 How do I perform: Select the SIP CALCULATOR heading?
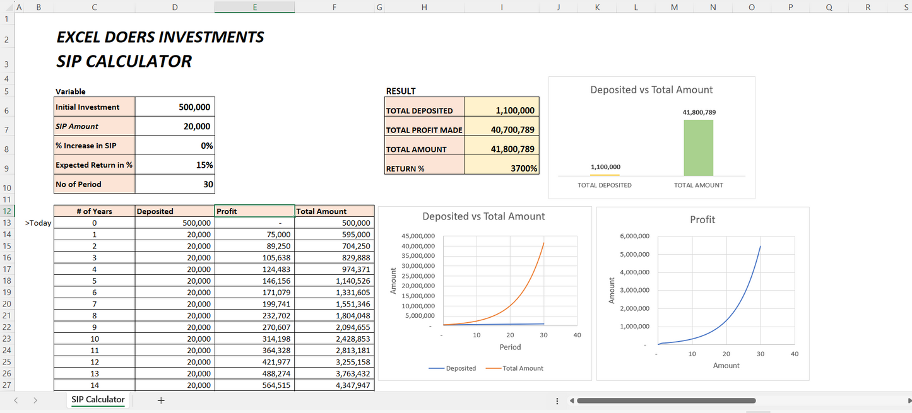pyautogui.click(x=124, y=61)
